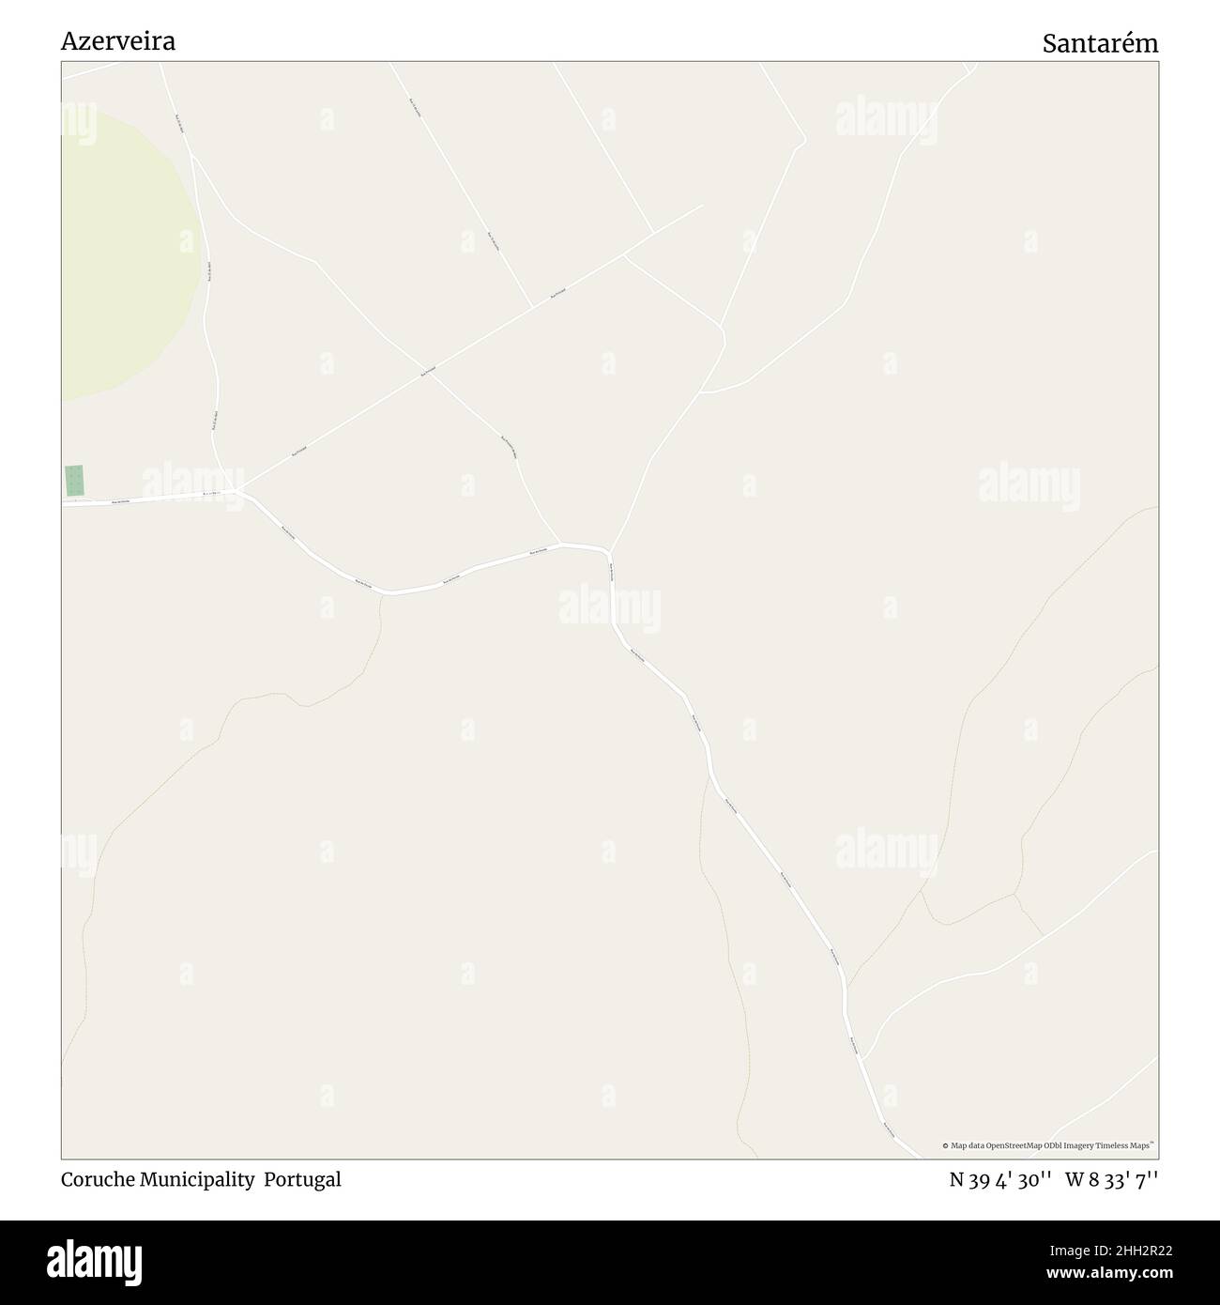
Task: Click the road junction at map center
Action: coord(609,551)
